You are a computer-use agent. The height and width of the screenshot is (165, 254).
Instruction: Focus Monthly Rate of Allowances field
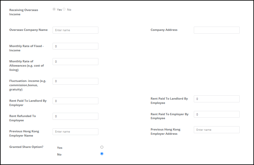(75, 61)
